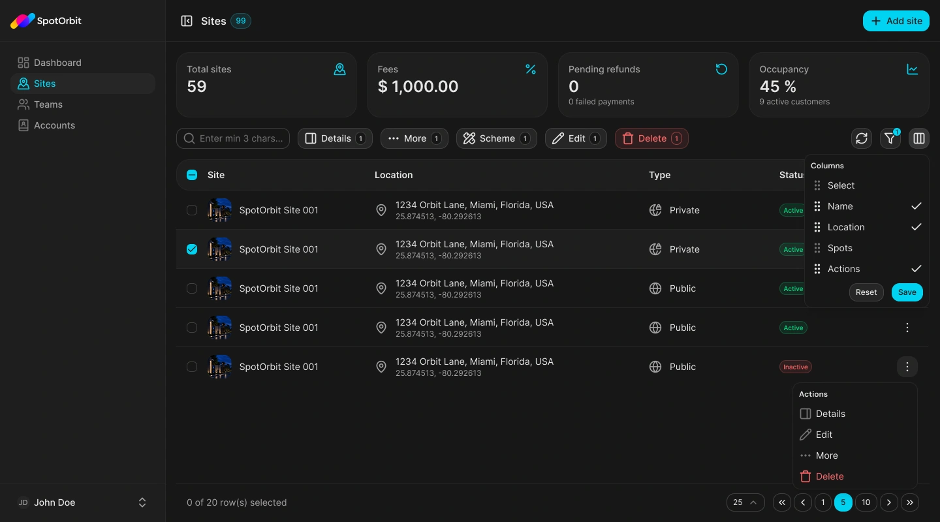940x522 pixels.
Task: Reset column settings
Action: [x=866, y=292]
